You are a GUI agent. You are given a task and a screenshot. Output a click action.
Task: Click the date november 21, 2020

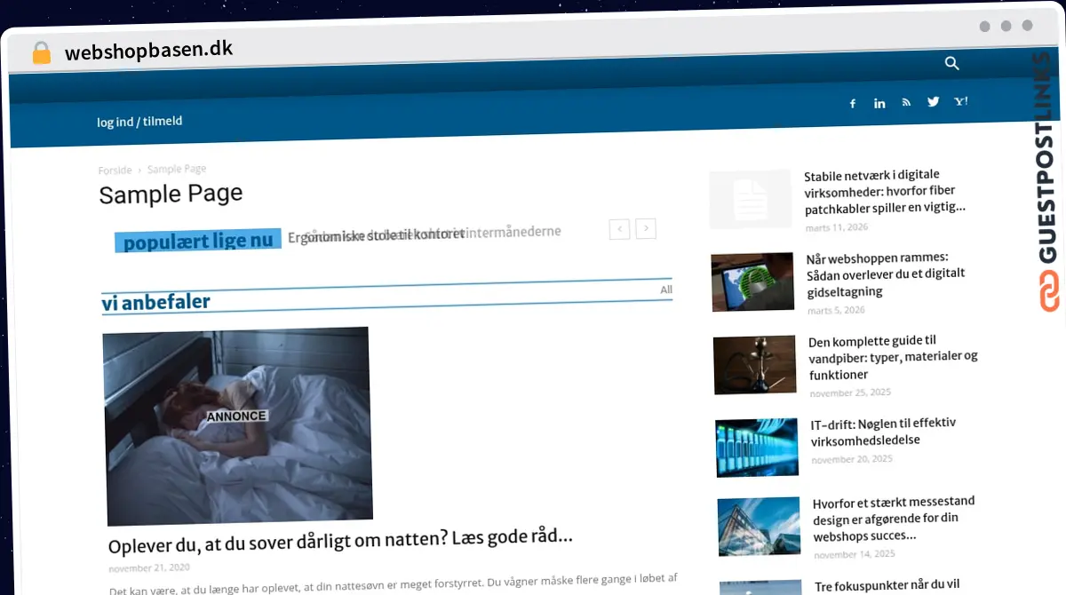click(149, 567)
